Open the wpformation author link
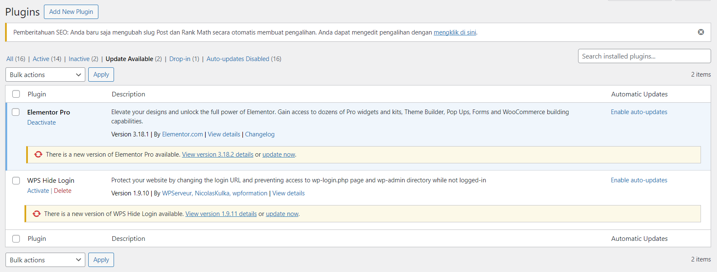The image size is (717, 272). coord(250,193)
